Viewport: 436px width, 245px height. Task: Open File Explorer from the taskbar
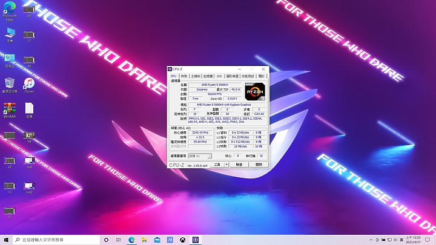(x=144, y=240)
